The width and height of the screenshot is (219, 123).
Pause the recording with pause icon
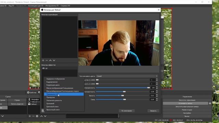click(210, 103)
